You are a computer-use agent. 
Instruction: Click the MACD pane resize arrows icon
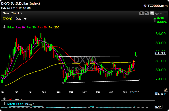[x=4, y=104]
